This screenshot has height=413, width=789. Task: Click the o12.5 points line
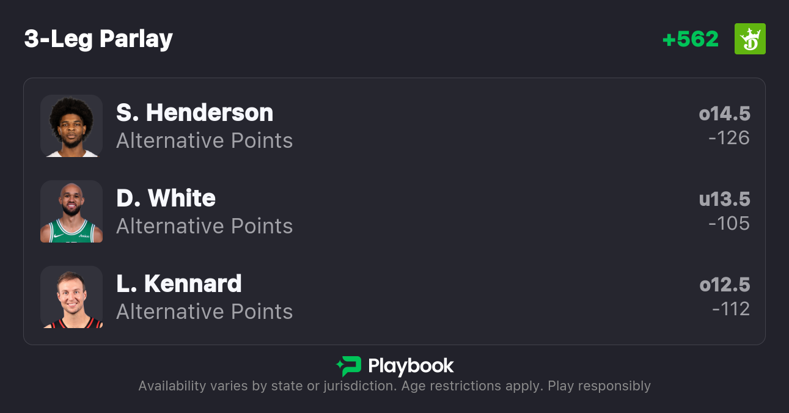point(724,285)
